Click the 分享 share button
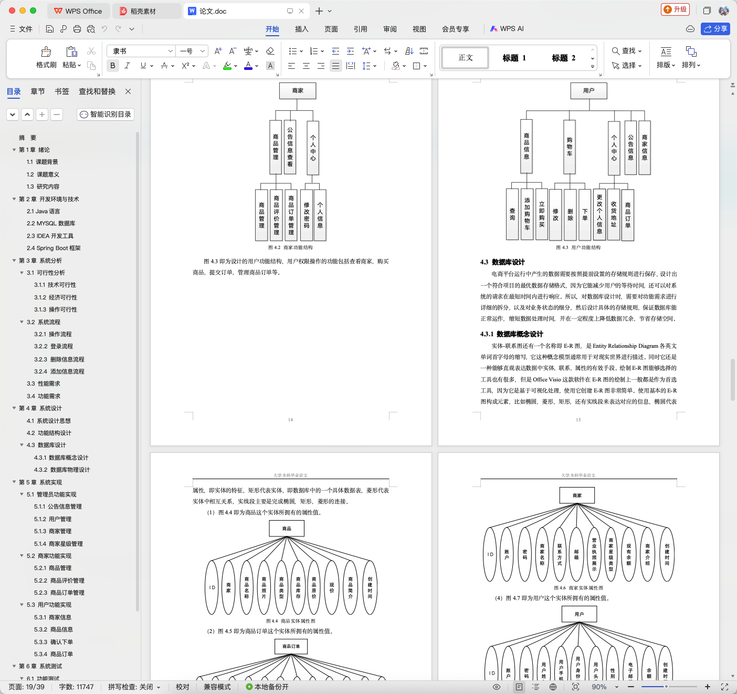 click(715, 29)
